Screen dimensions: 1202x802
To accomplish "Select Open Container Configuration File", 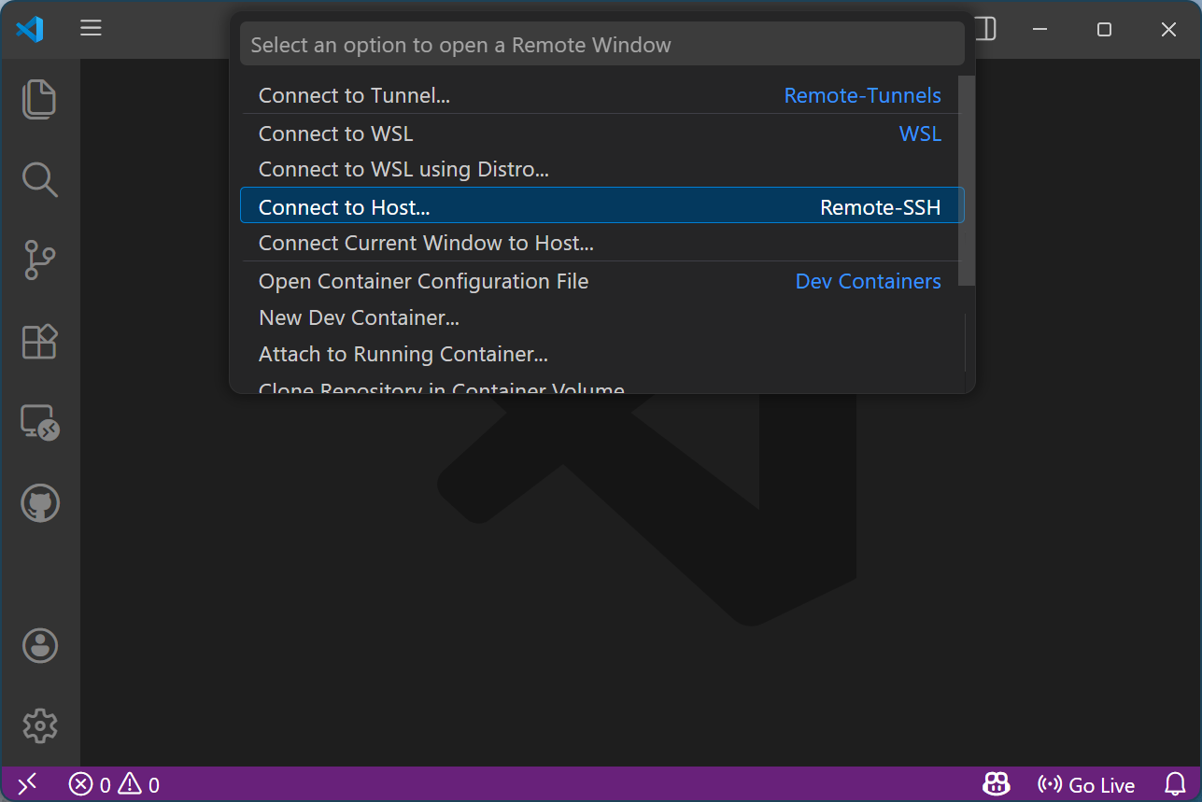I will click(602, 281).
